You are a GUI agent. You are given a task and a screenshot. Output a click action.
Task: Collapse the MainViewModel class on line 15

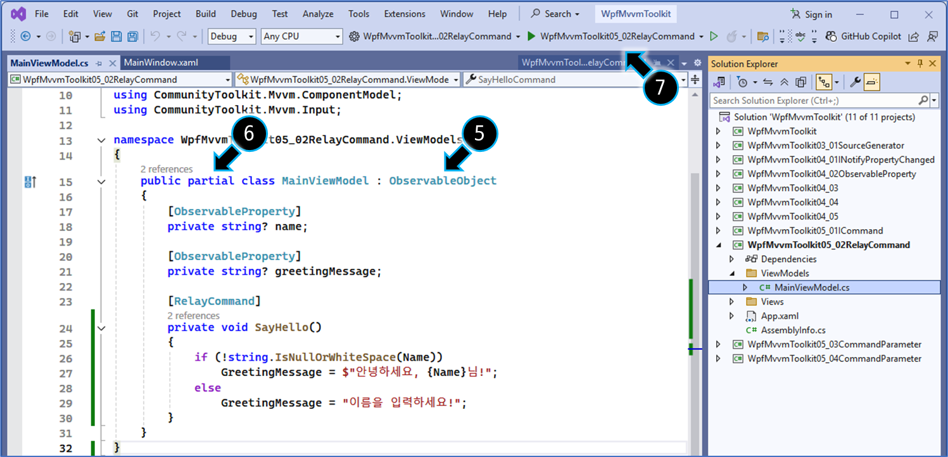point(102,182)
